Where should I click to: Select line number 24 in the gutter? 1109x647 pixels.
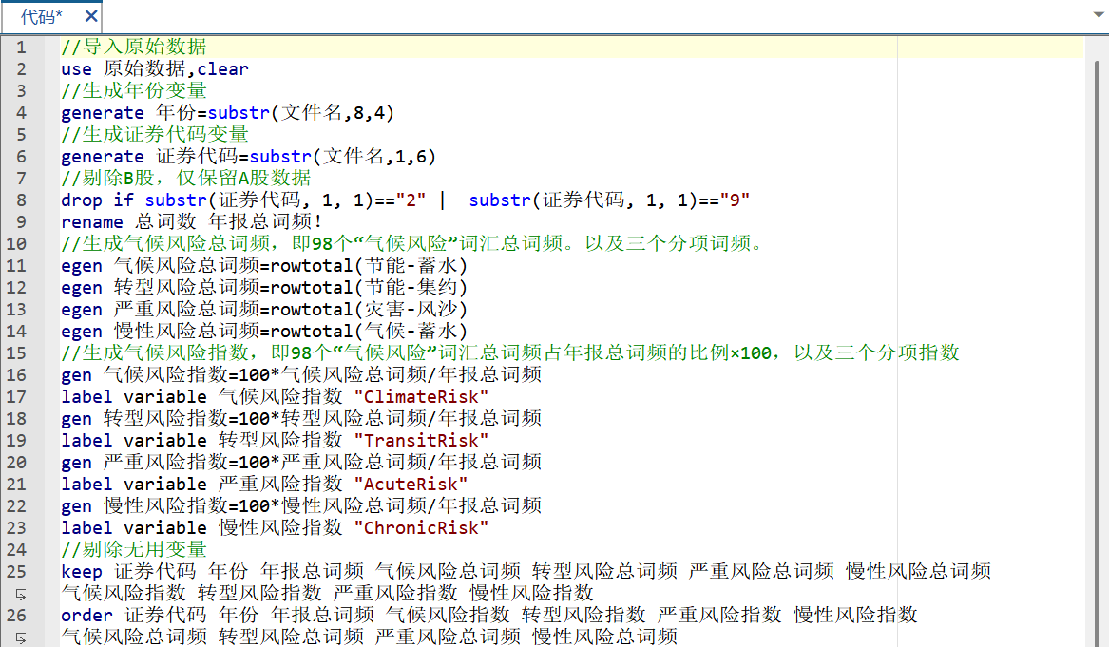click(21, 549)
